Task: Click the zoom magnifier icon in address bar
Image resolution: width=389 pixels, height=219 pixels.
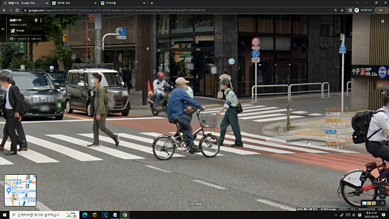Action: point(336,10)
